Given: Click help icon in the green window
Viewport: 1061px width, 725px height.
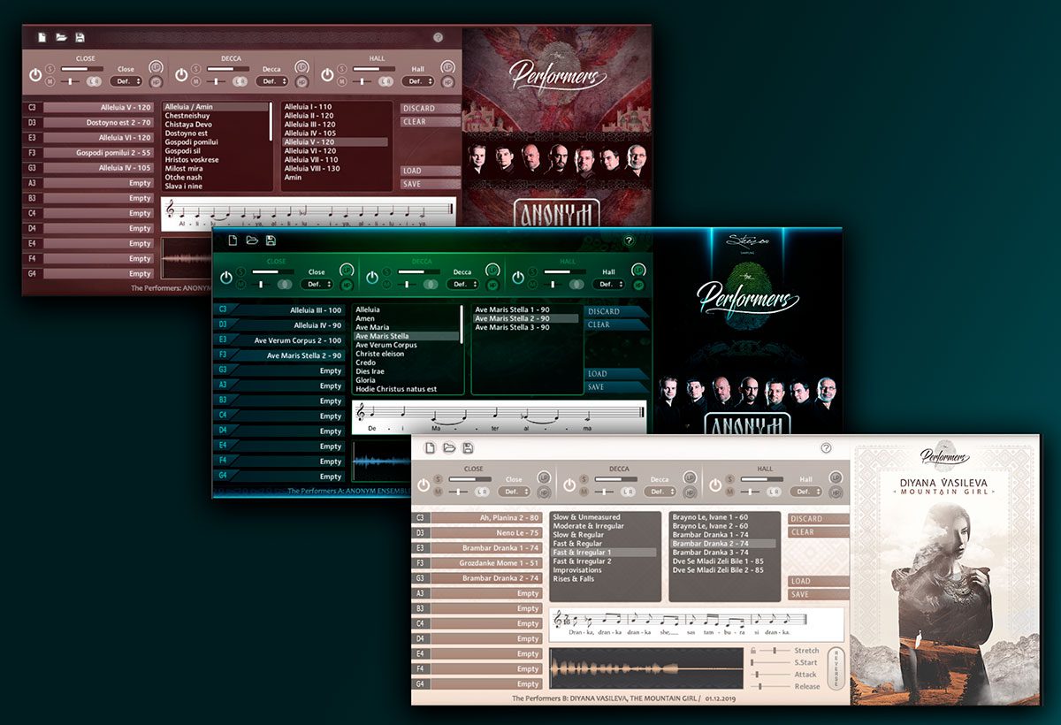Looking at the screenshot, I should pyautogui.click(x=629, y=240).
